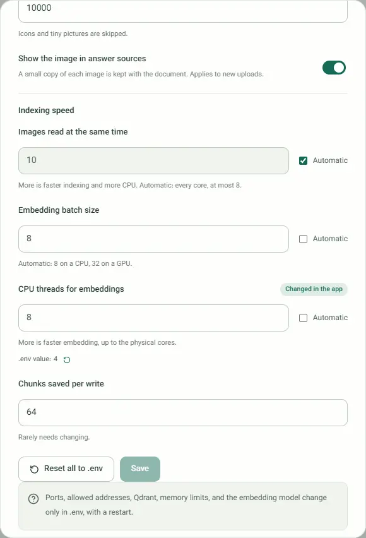Click the revert icon beside .env value: 4

tap(67, 359)
